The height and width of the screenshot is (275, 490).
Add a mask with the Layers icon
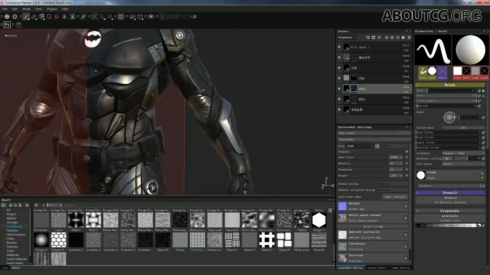(374, 37)
